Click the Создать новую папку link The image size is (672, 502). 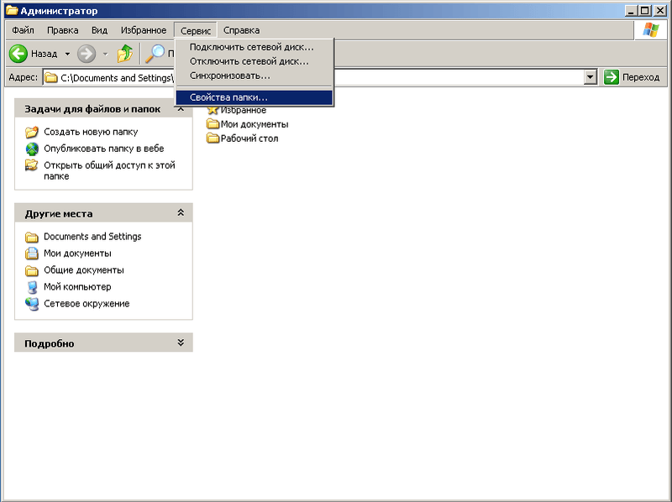pyautogui.click(x=91, y=132)
